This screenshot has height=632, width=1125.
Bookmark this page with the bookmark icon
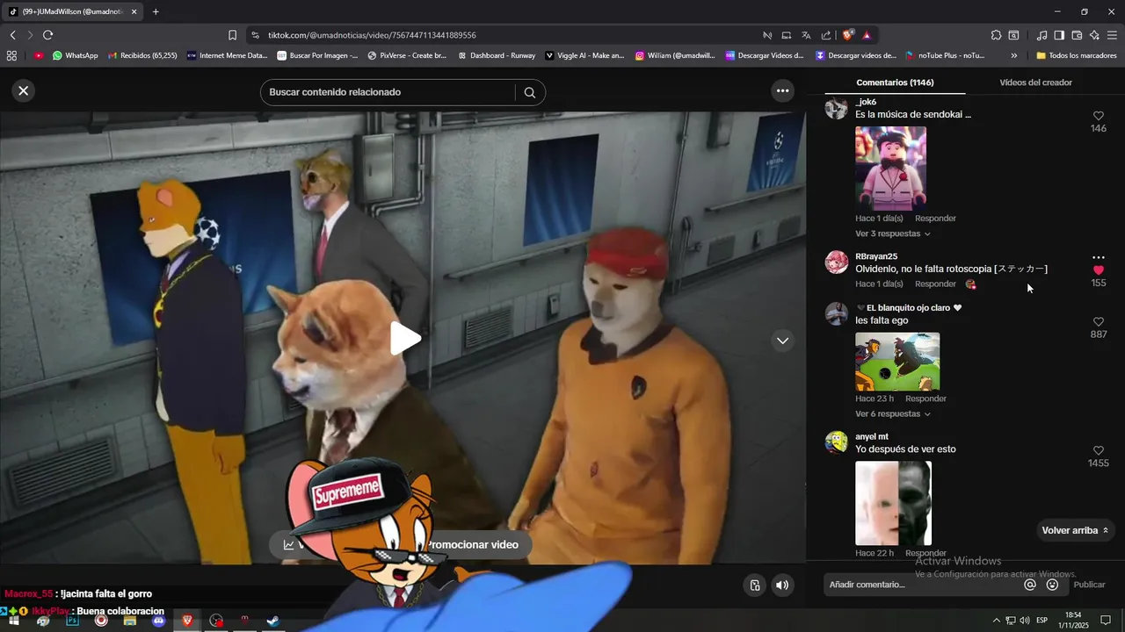tap(232, 35)
